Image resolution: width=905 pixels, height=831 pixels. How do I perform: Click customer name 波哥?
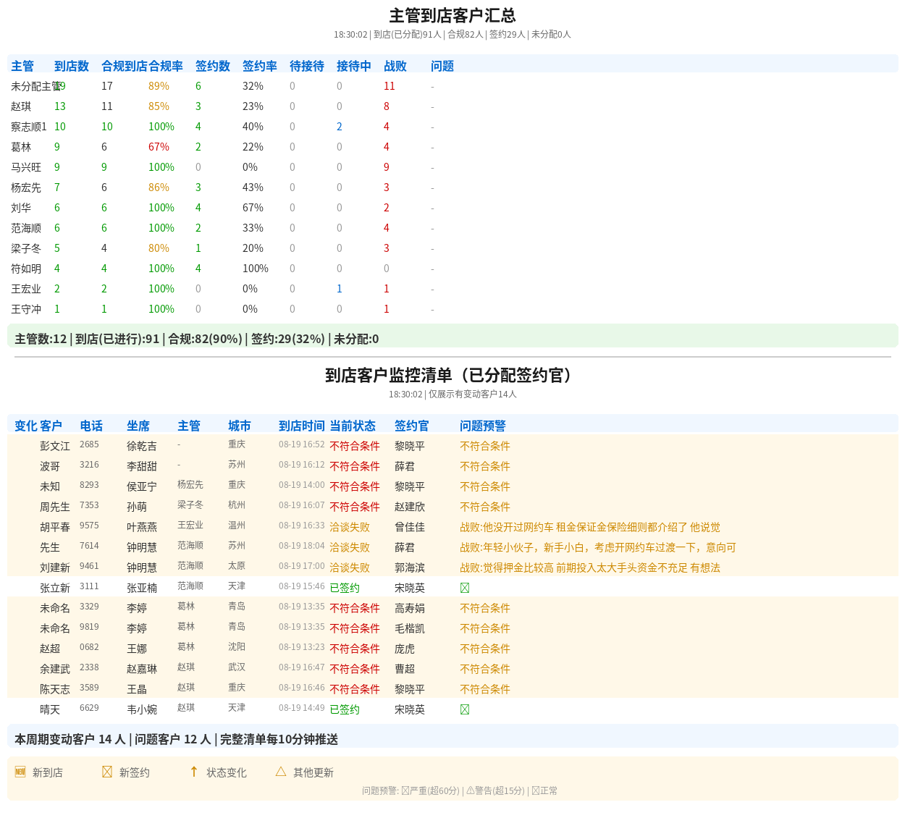tap(50, 466)
